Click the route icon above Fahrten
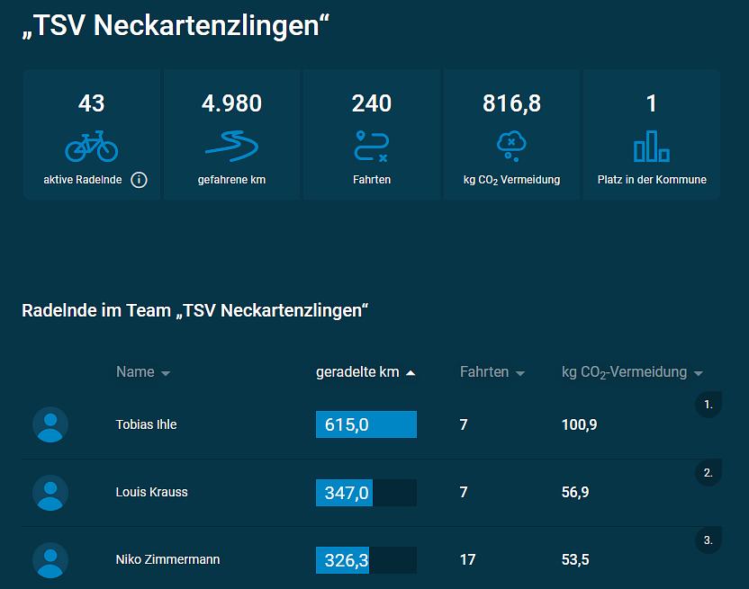Viewport: 749px width, 589px height. coord(371,145)
